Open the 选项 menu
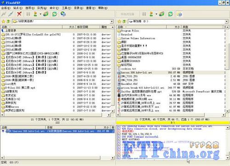This screenshot has width=230, height=166. [x=30, y=8]
